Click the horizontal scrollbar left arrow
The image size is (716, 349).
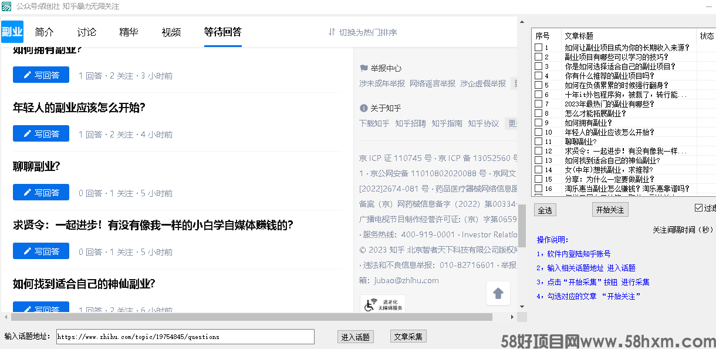(5, 317)
